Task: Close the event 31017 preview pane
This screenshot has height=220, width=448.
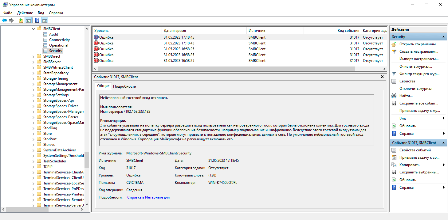Action: coord(382,77)
